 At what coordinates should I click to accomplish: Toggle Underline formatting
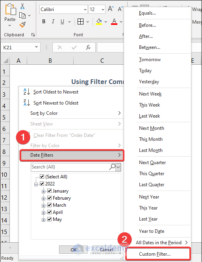click(62, 21)
